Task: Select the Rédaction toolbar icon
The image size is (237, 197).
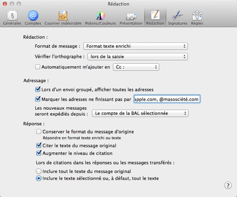Action: 155,18
